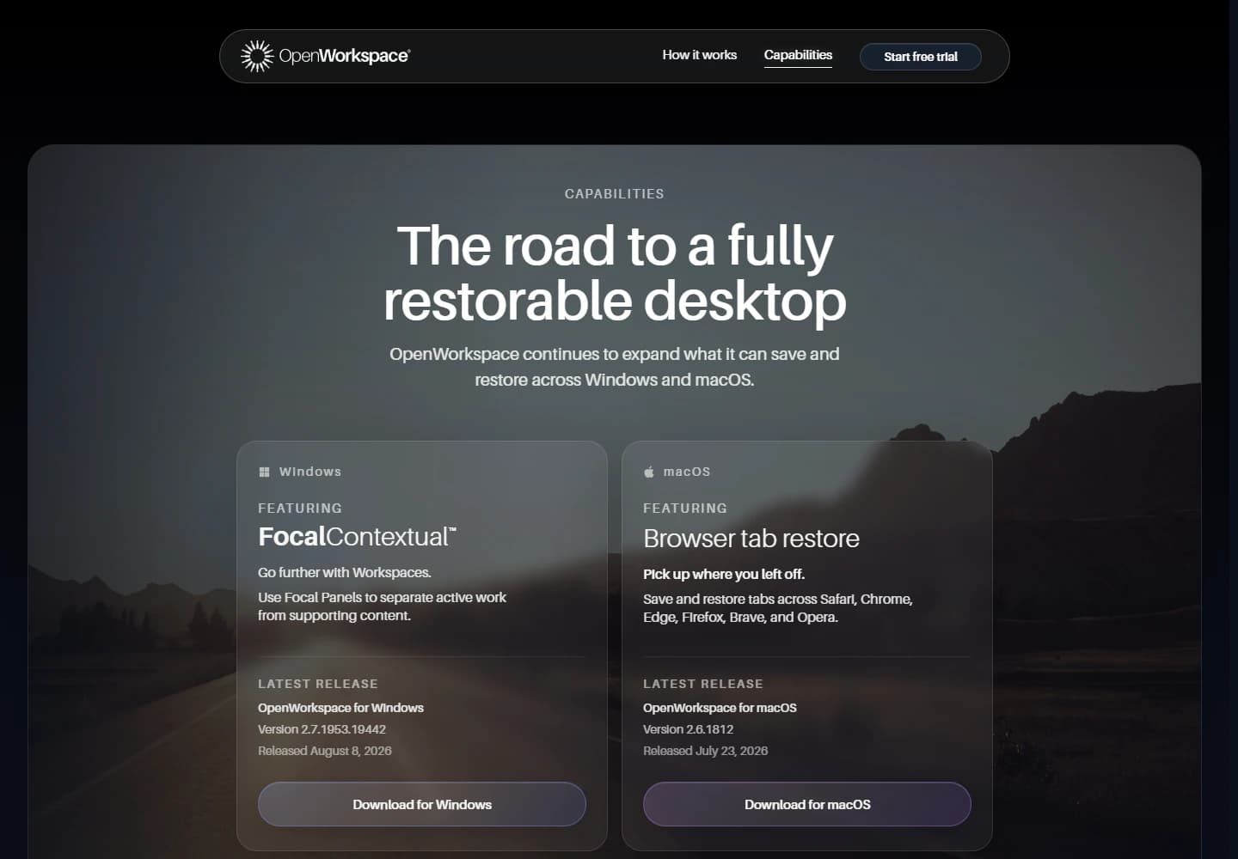Click the 'Browser tab restore' heading
Image resolution: width=1238 pixels, height=859 pixels.
coord(751,539)
